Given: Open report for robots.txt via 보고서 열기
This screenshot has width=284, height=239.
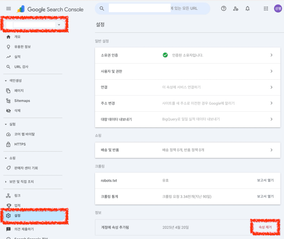Looking at the screenshot, I should pos(265,180).
